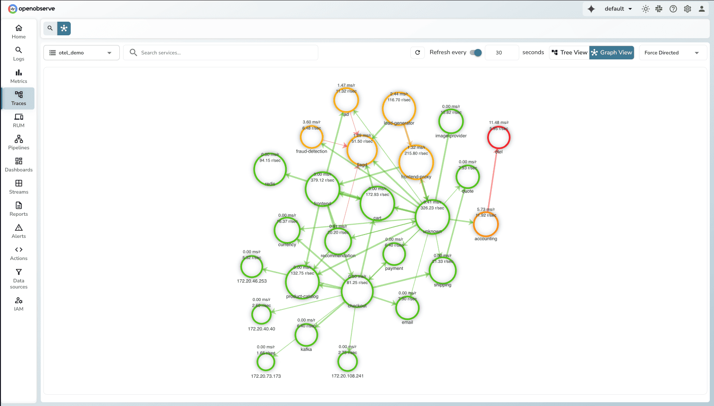
Task: Navigate to the Pipelines section
Action: click(18, 142)
